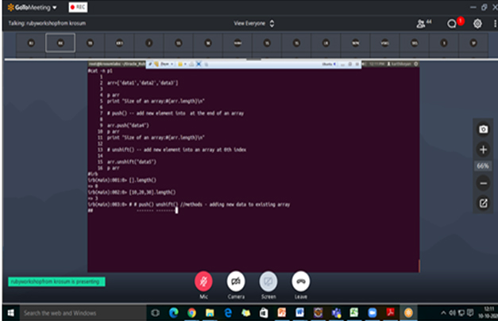Open the drawing tools pencil icon

(x=483, y=203)
